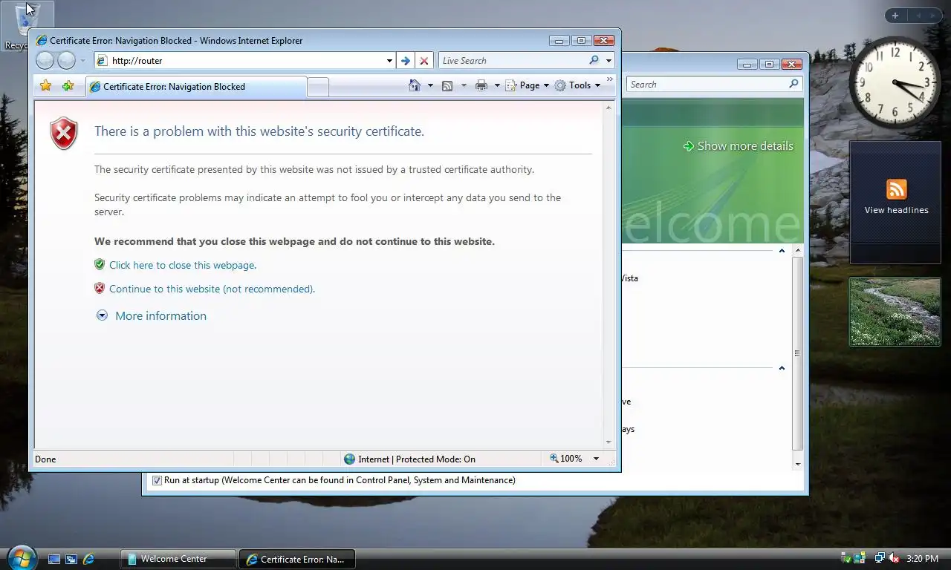Switch to Certificate Error taskbar button

297,559
